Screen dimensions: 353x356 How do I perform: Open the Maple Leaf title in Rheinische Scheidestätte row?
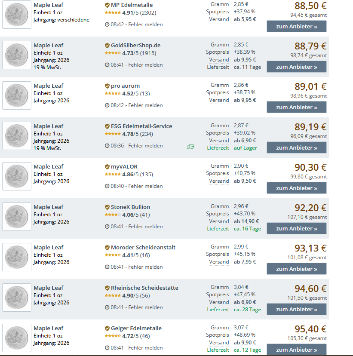[x=48, y=288]
